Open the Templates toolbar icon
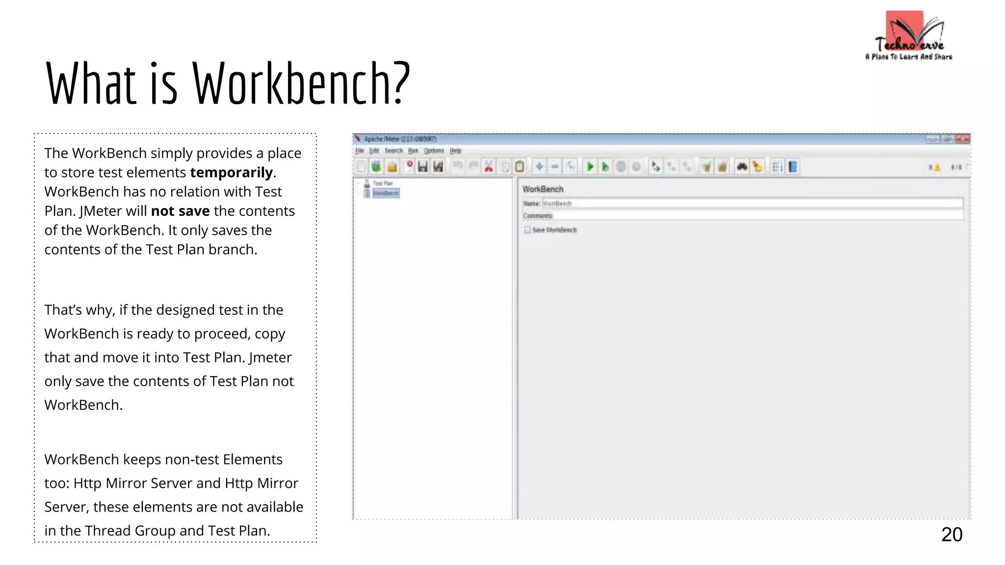The height and width of the screenshot is (565, 1005). [376, 167]
